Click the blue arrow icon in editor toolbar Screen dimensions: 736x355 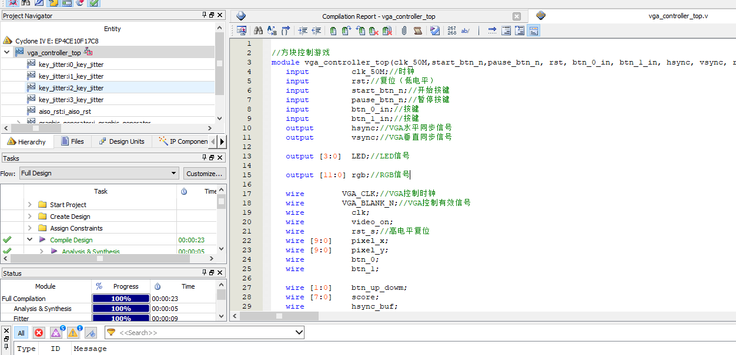492,31
